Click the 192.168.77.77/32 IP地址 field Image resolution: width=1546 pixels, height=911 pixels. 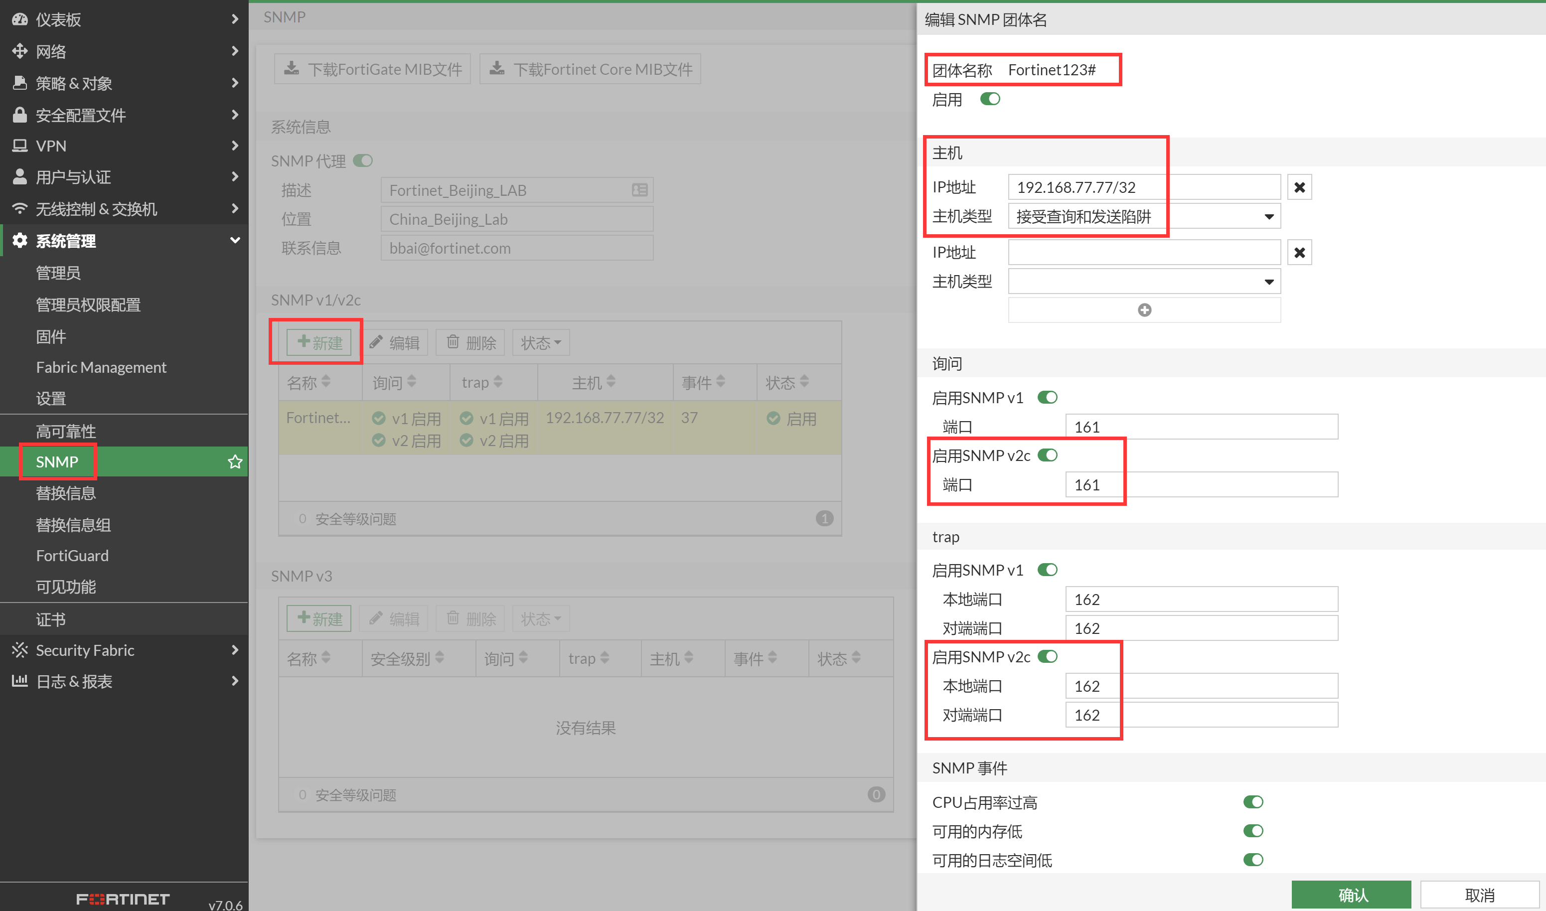1143,187
